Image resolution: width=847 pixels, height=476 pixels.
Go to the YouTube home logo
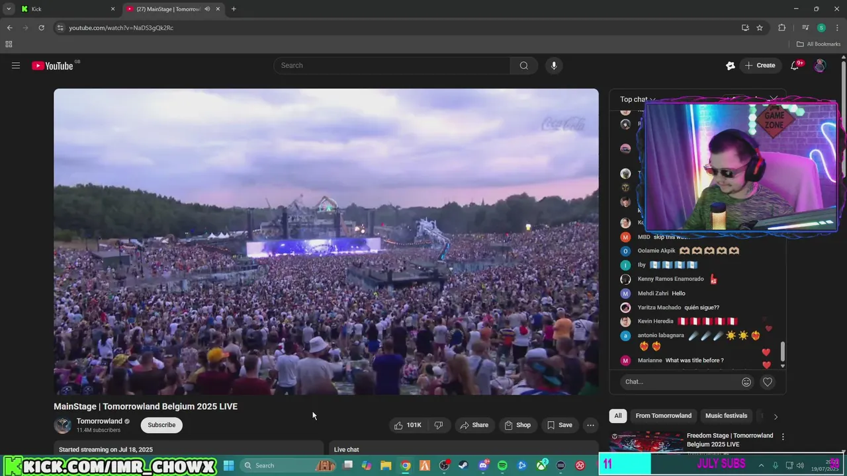coord(52,65)
